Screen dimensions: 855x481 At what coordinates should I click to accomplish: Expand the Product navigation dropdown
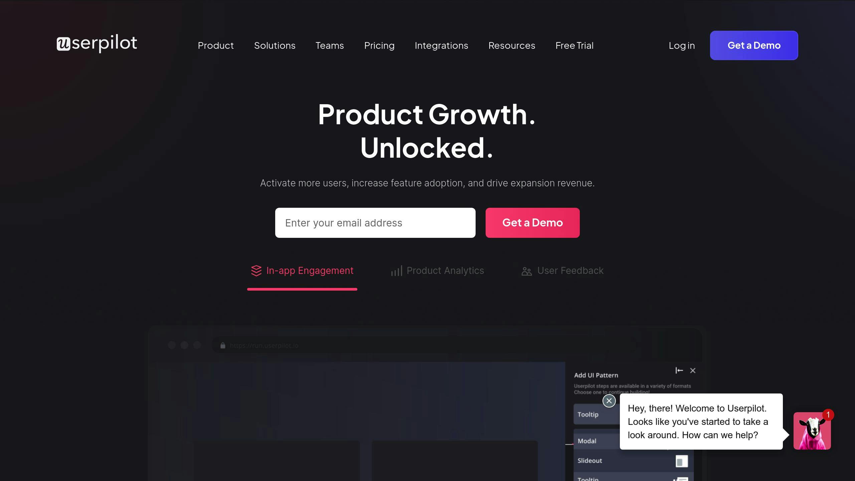point(215,45)
